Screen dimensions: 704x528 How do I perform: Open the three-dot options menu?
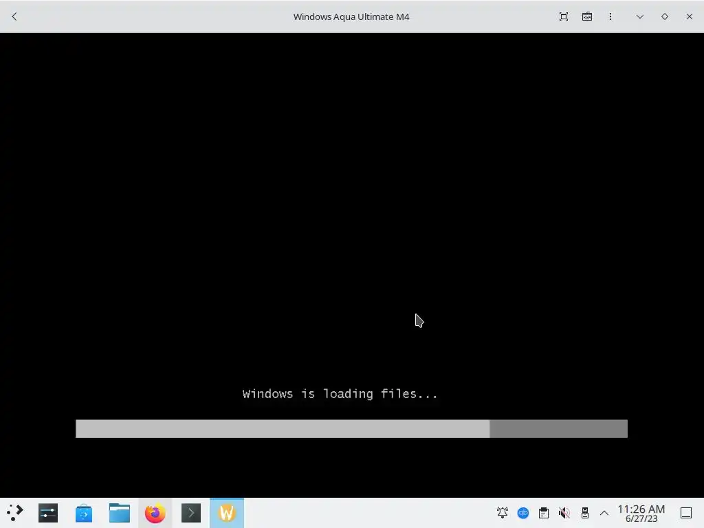pos(610,16)
